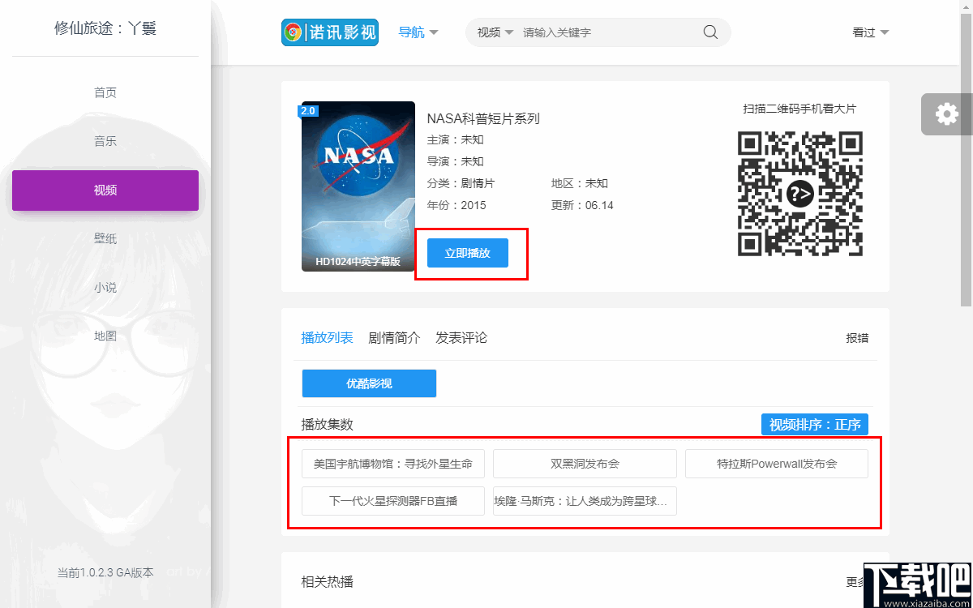Click the search keyword input field
The height and width of the screenshot is (608, 973).
(x=608, y=32)
